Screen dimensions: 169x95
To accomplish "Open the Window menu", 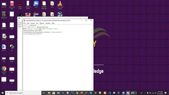I will pyautogui.click(x=48, y=23).
